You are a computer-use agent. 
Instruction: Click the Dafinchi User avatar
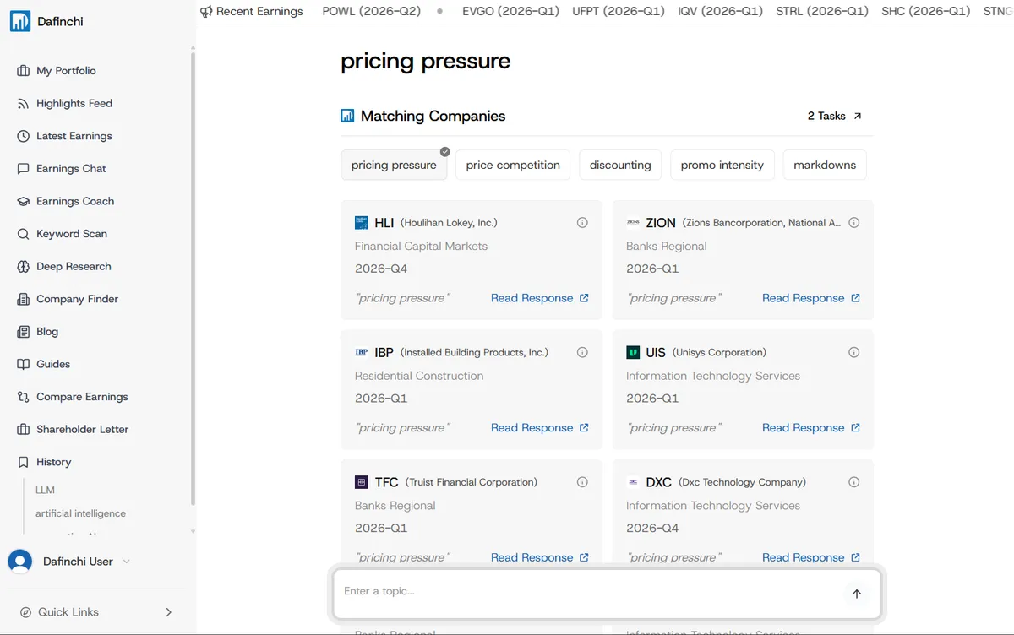coord(20,562)
